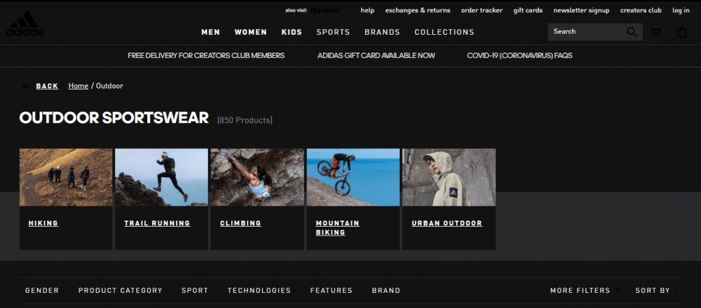The width and height of the screenshot is (701, 308).
Task: Expand the BRAND filter dropdown
Action: pyautogui.click(x=389, y=291)
